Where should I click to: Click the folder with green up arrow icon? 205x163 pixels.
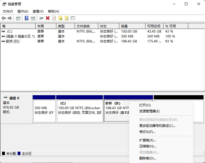(x=61, y=18)
